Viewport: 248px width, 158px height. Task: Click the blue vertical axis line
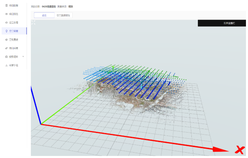tap(36, 105)
